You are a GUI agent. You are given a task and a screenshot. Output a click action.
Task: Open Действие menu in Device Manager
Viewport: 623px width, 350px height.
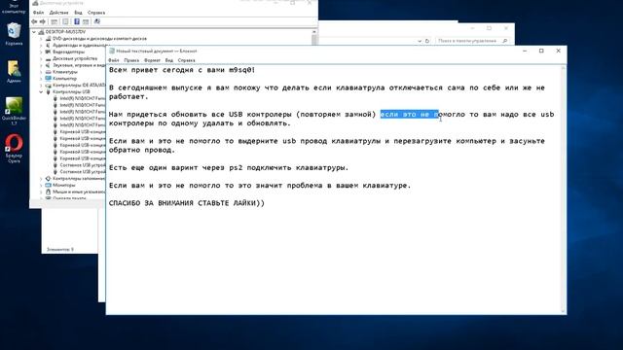pos(58,13)
